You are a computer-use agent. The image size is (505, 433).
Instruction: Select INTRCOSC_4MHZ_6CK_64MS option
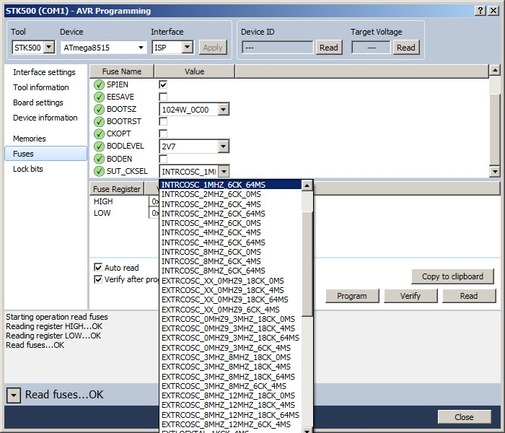click(x=231, y=242)
